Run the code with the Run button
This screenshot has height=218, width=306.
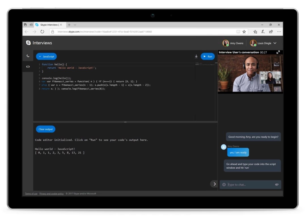point(208,56)
